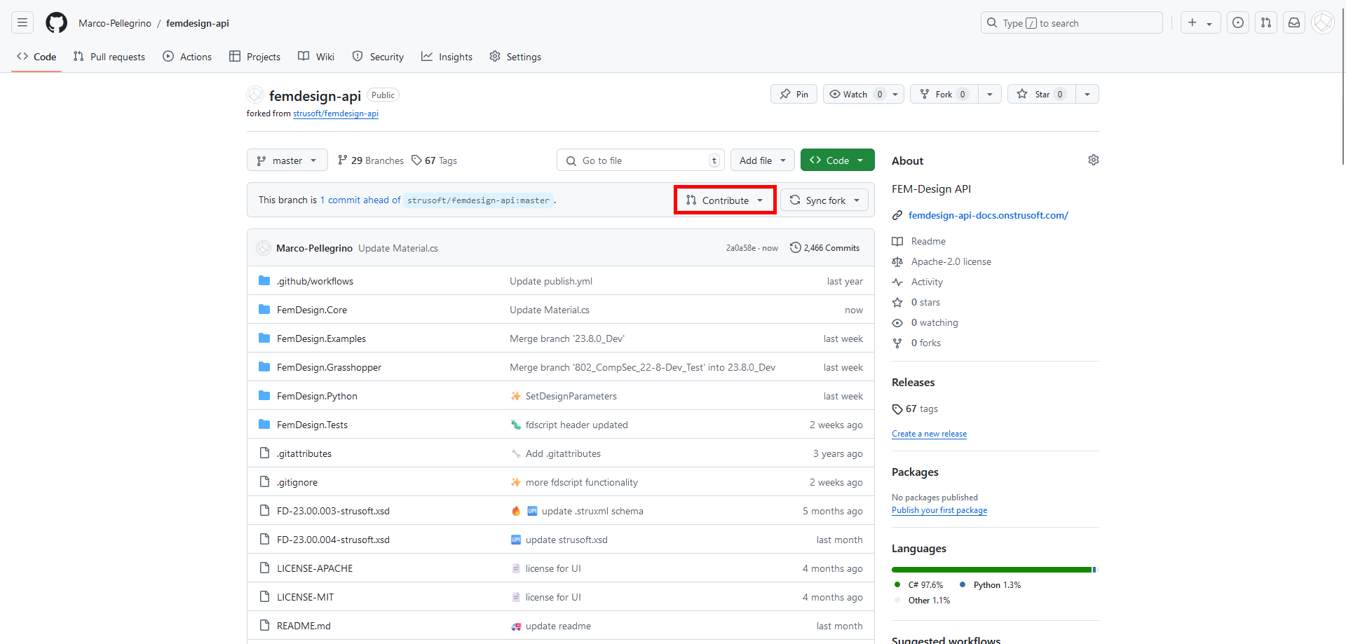Switch to the Insights tab
1346x644 pixels.
[x=447, y=57]
